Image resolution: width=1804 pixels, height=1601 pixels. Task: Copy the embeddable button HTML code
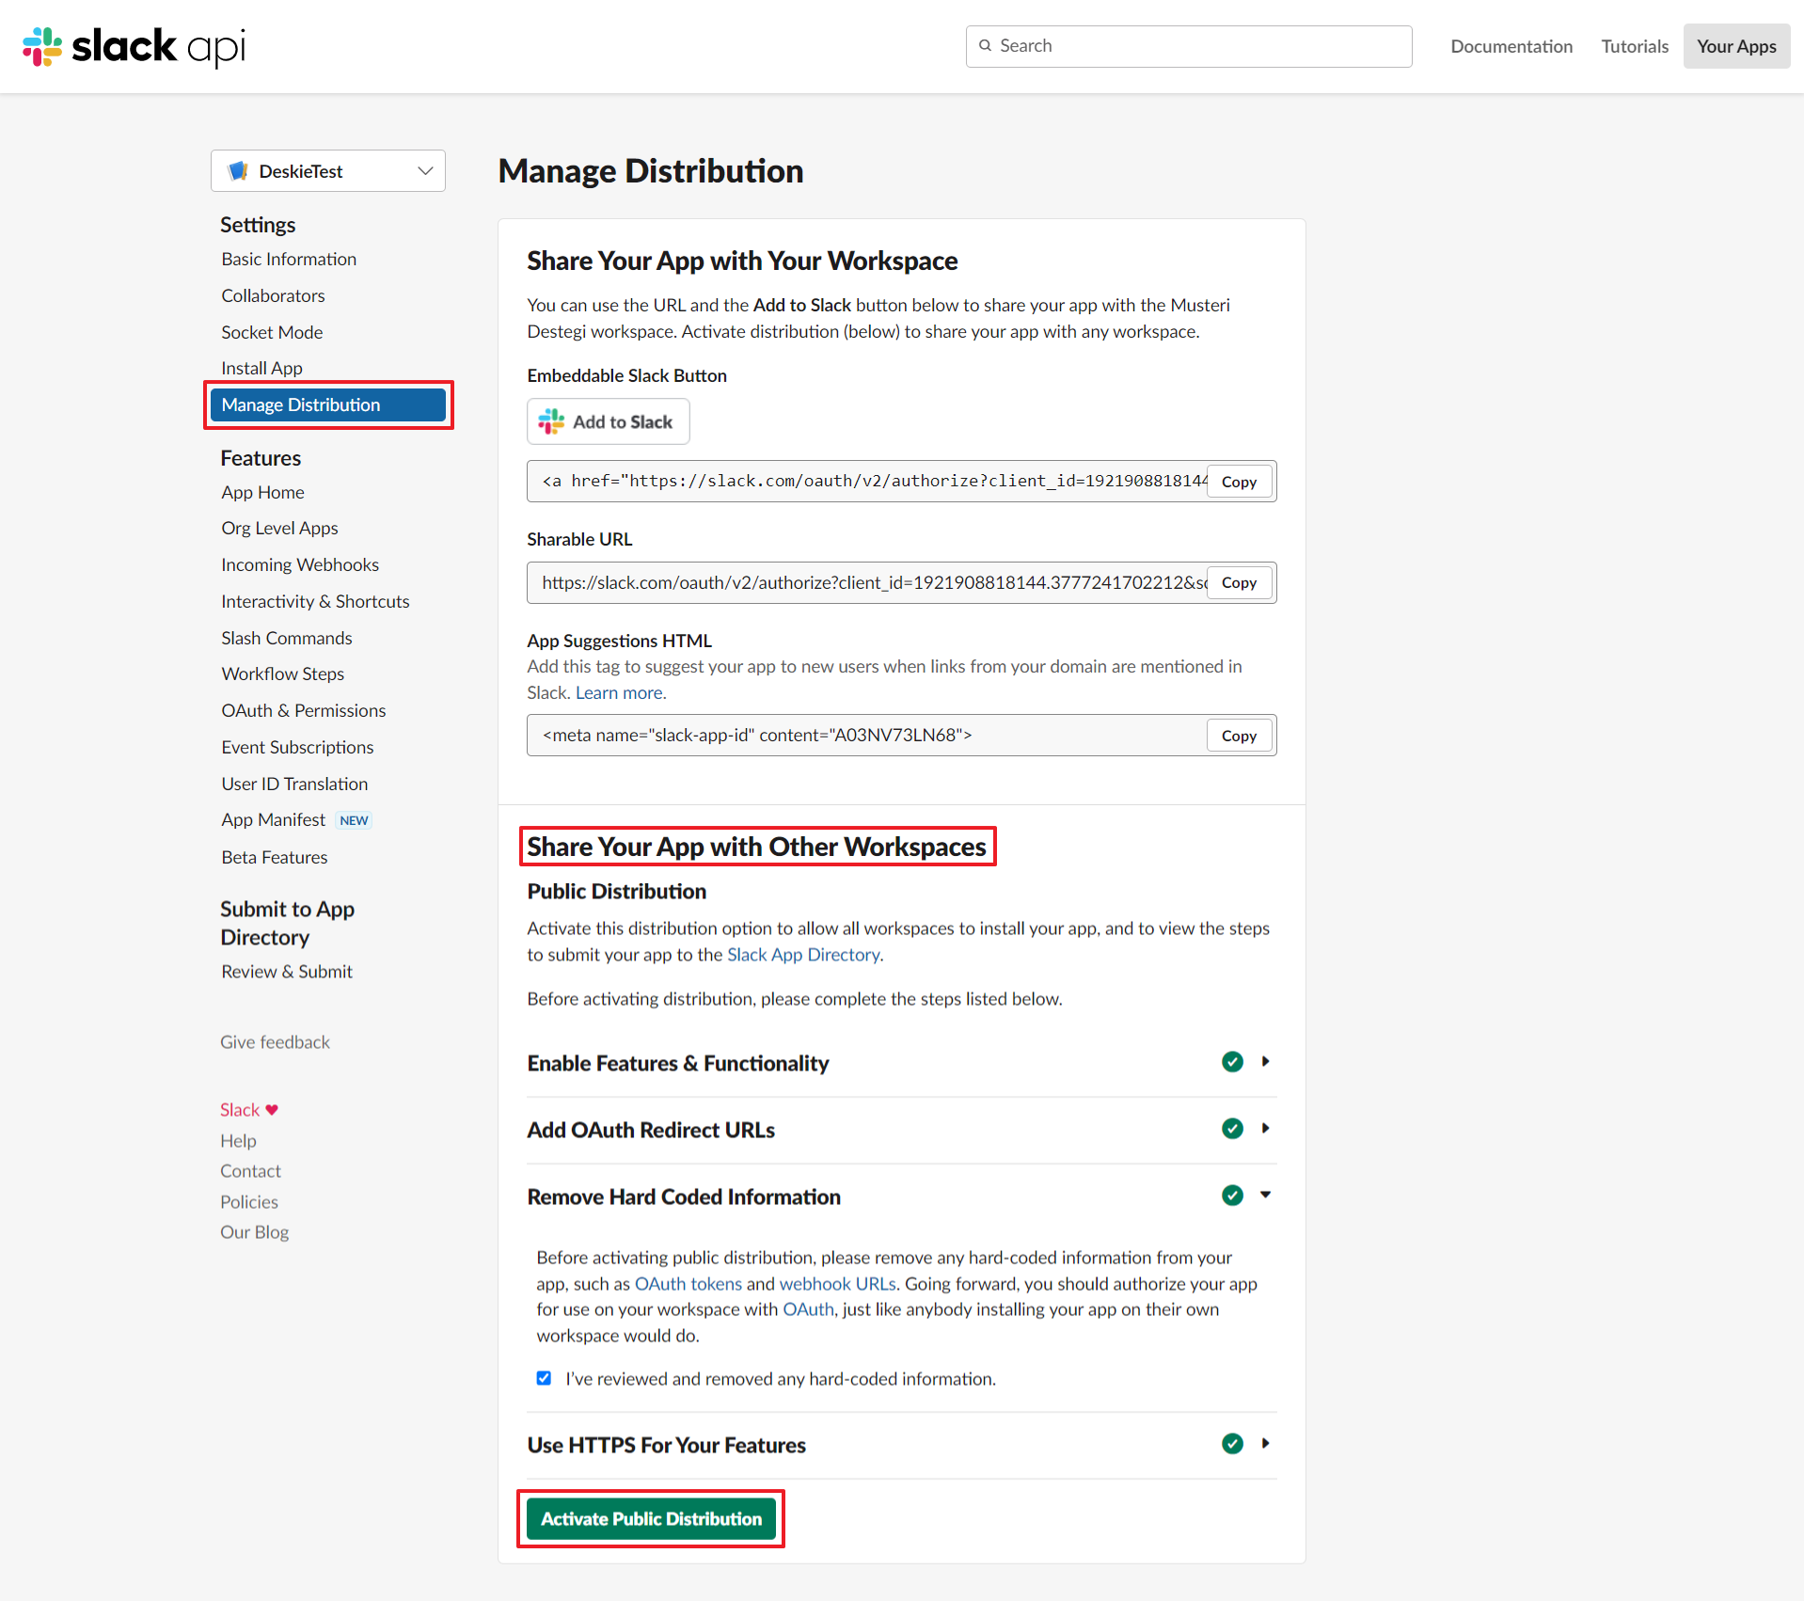pos(1239,482)
